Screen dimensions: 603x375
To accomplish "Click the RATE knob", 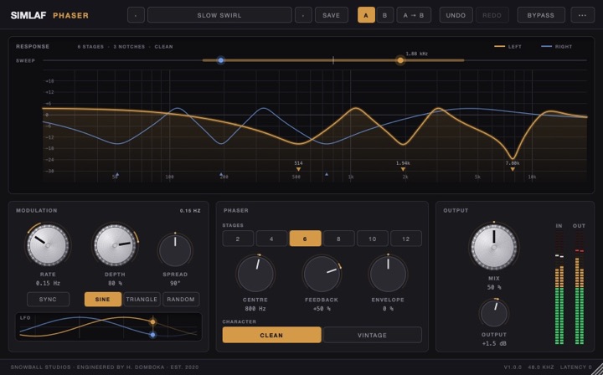I will point(48,244).
